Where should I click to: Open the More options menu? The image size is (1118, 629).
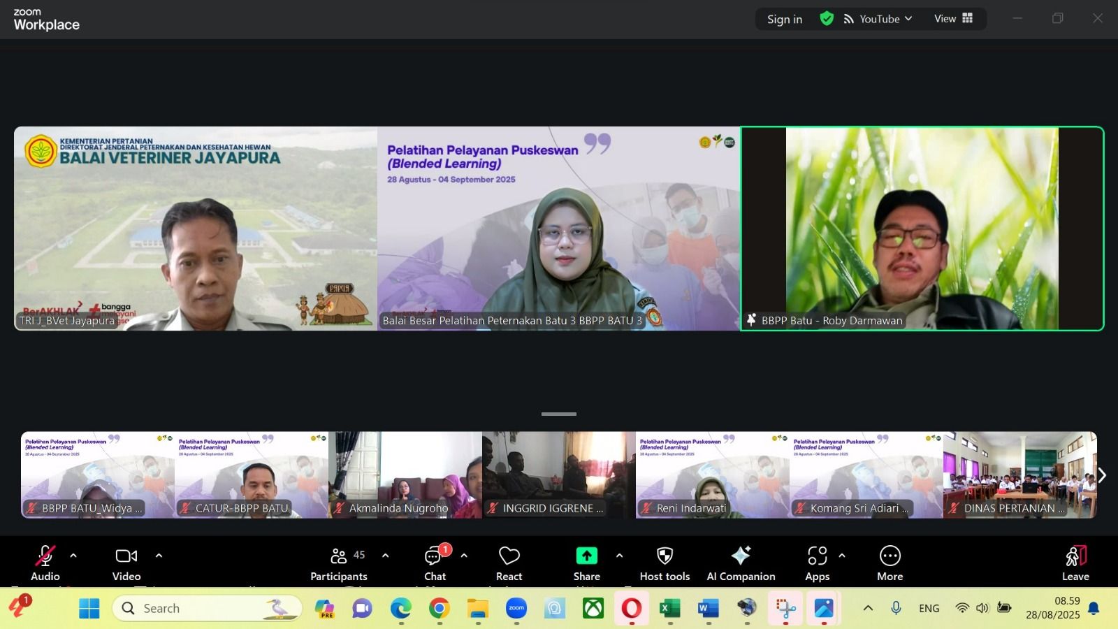[890, 563]
